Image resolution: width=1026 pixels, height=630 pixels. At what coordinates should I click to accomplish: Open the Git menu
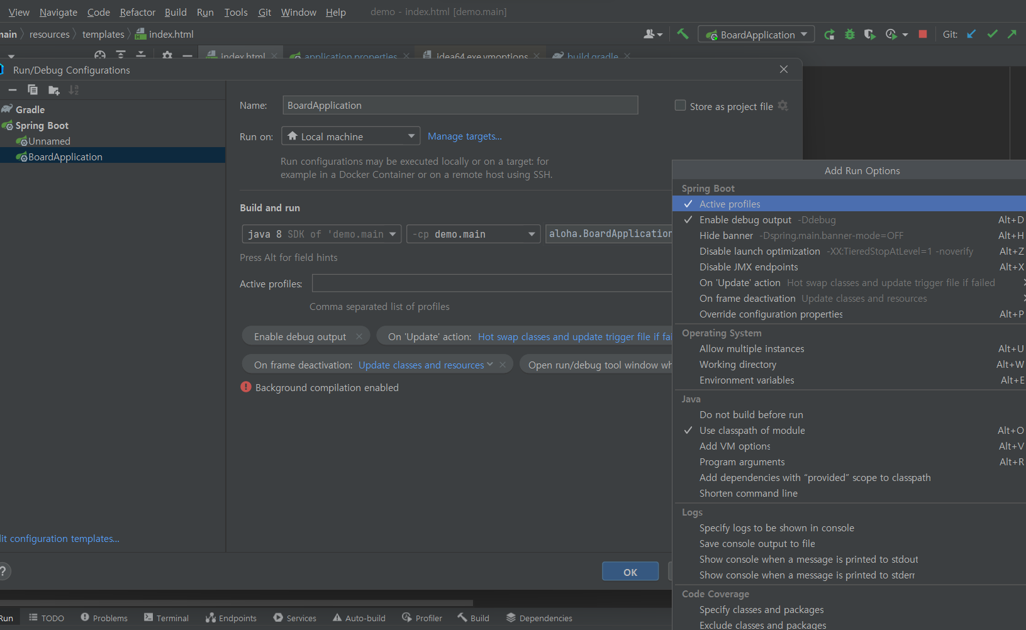[x=265, y=12]
